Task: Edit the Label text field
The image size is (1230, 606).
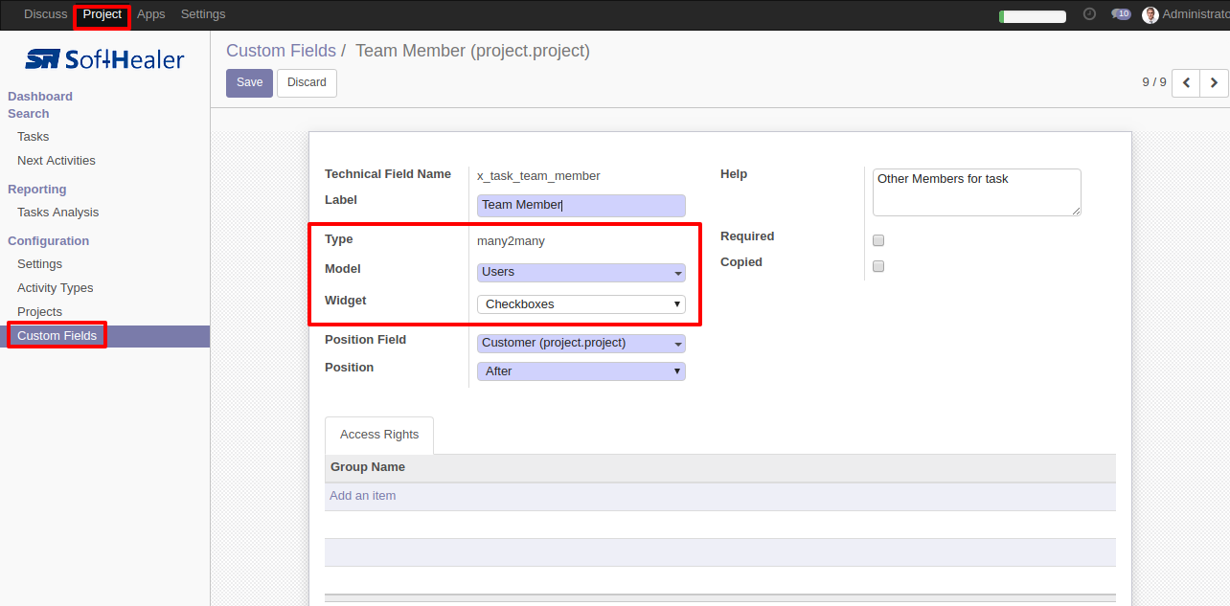Action: tap(581, 205)
